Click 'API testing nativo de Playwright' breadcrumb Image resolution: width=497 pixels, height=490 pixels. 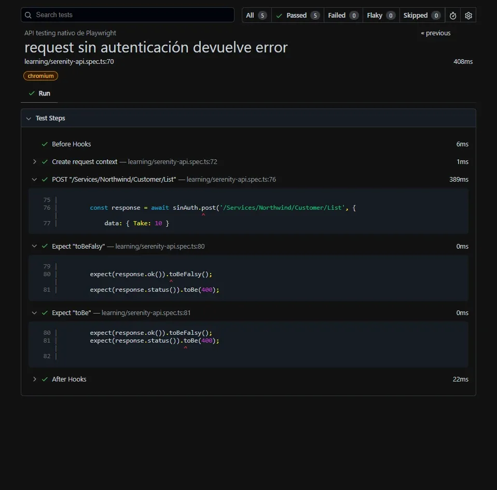pyautogui.click(x=70, y=33)
